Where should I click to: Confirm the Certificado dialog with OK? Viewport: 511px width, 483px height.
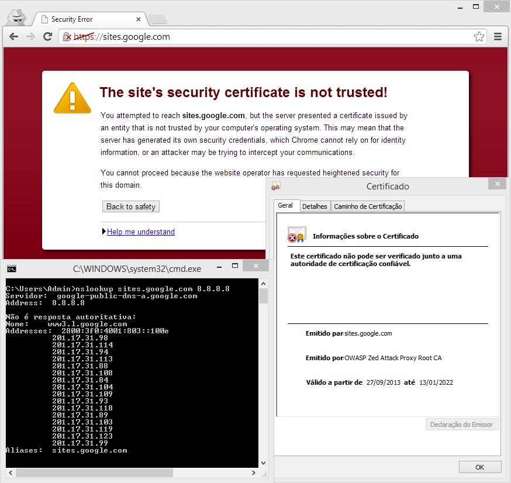[479, 467]
